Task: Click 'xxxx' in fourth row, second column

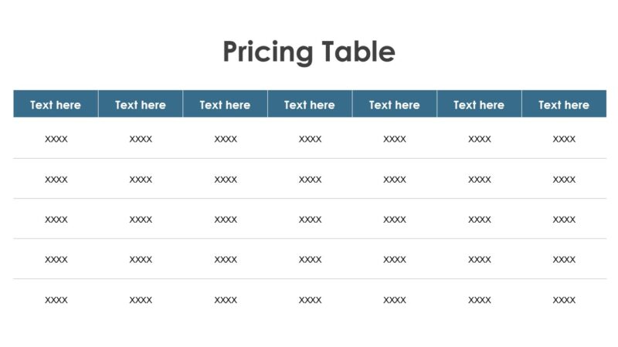Action: click(141, 260)
